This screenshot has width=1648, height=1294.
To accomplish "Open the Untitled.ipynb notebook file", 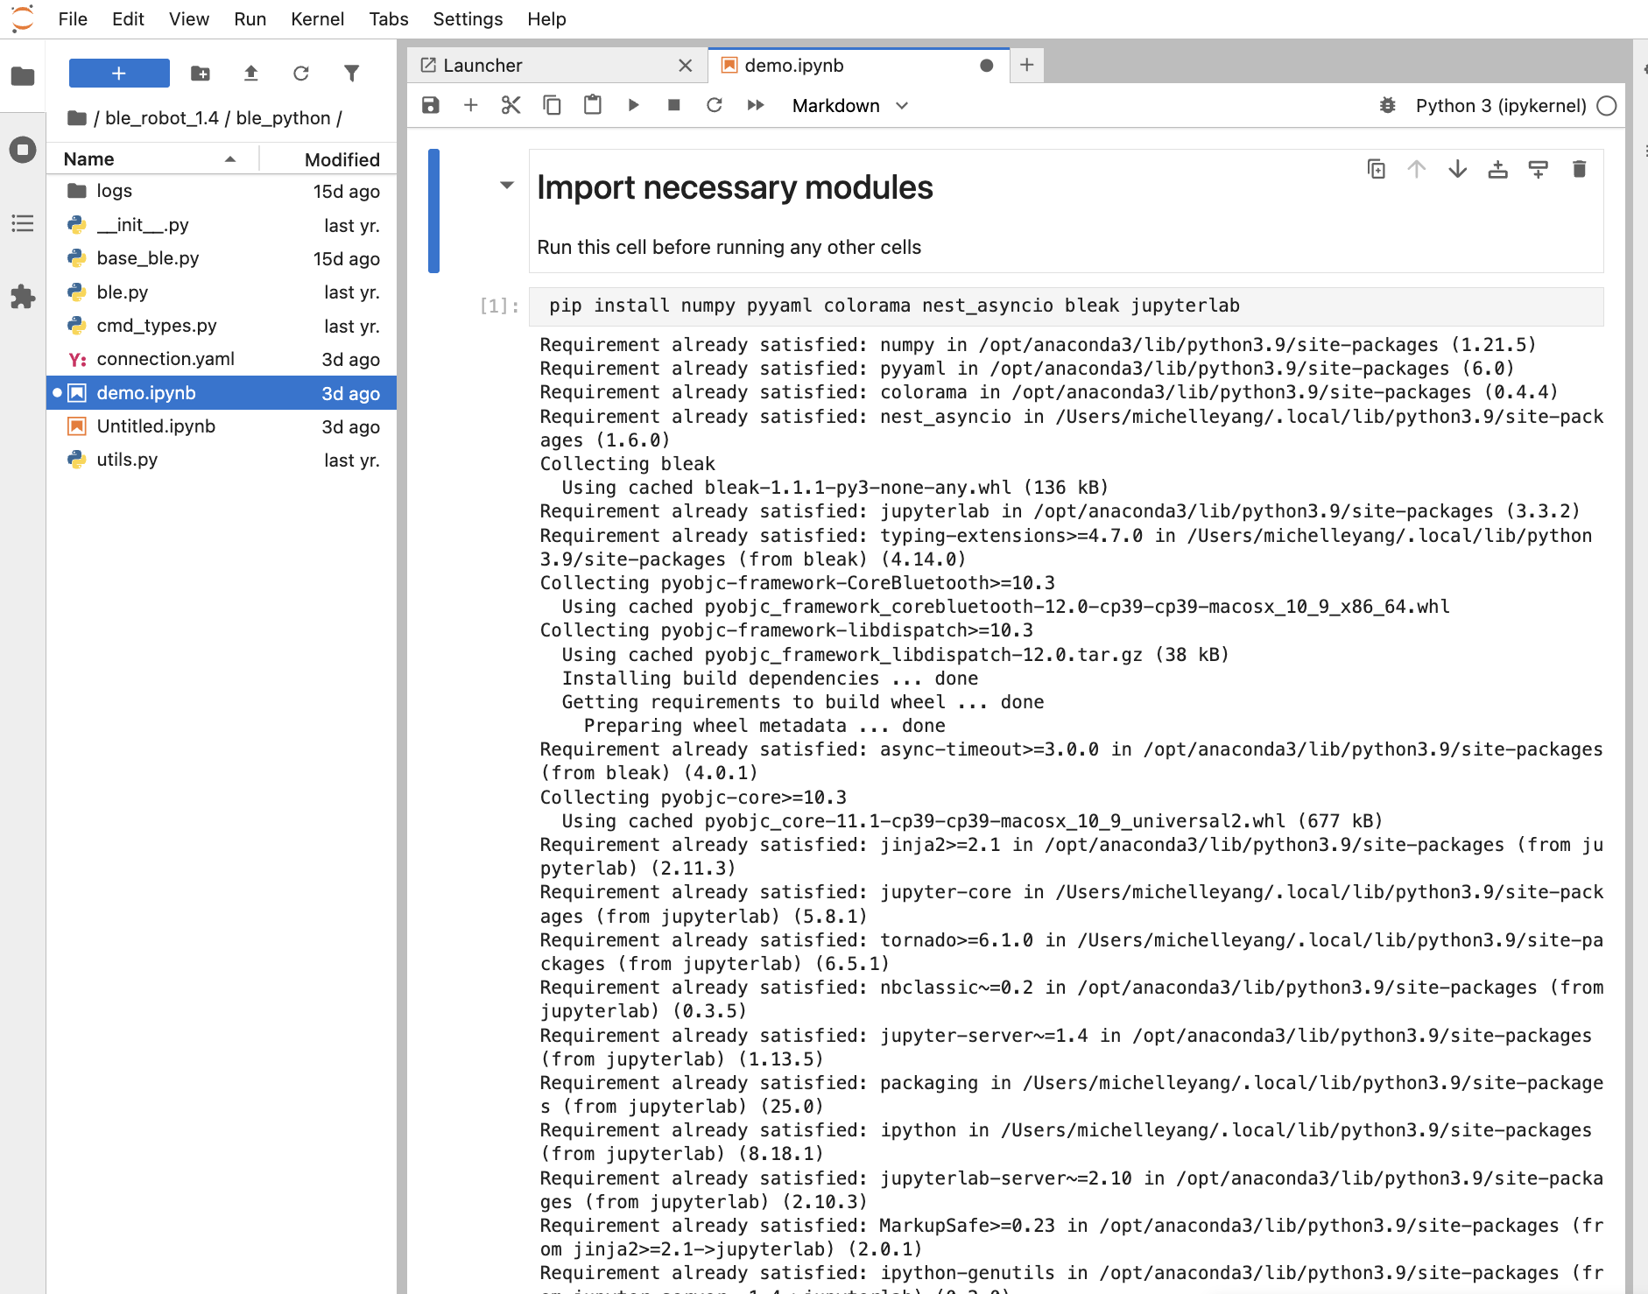I will pyautogui.click(x=155, y=426).
